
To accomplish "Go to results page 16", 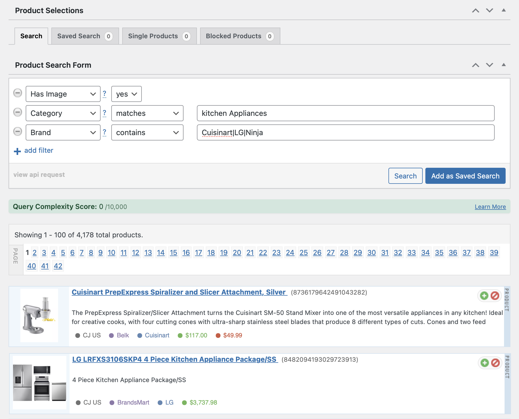I will point(186,253).
